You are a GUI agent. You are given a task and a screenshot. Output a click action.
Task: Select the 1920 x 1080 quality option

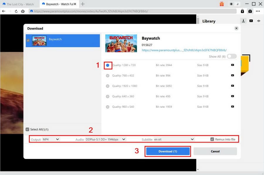pos(108,86)
